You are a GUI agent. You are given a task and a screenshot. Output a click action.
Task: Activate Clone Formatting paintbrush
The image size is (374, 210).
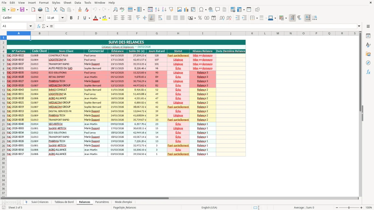80,10
